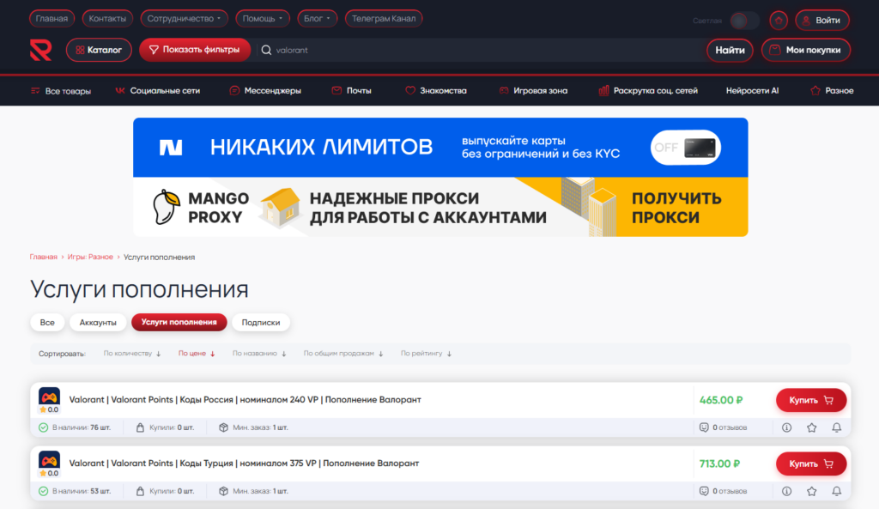Buy the 240 VP Valorant codes
The height and width of the screenshot is (509, 879).
click(810, 400)
